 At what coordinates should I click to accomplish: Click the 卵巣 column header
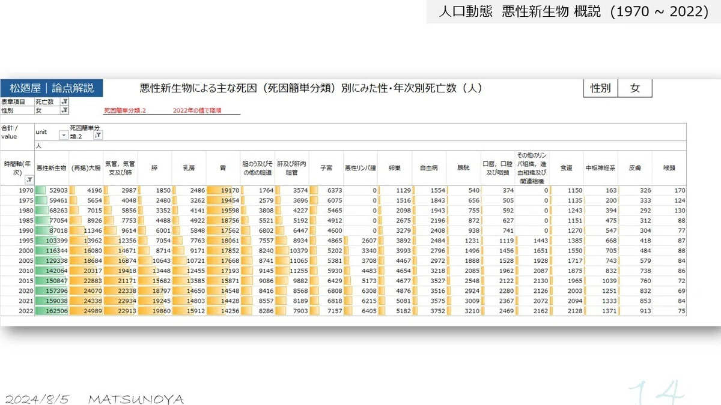coord(395,169)
